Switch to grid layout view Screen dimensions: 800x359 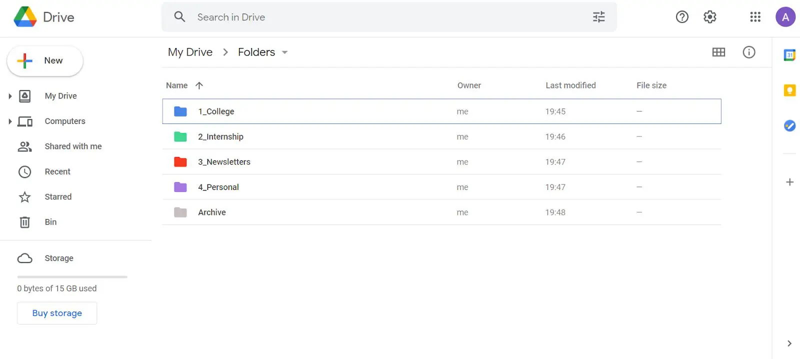point(718,52)
